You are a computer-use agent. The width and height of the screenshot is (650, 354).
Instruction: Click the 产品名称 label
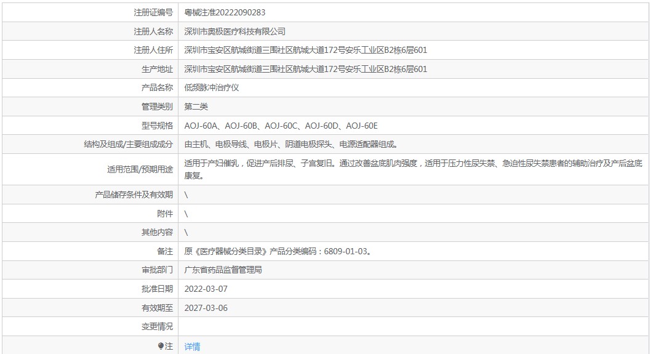click(x=157, y=87)
